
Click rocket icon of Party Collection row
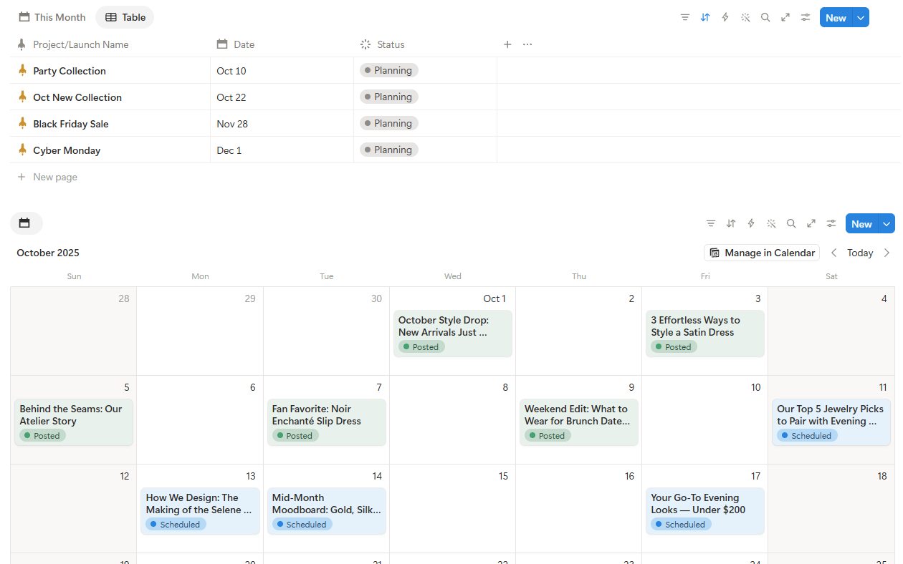click(x=22, y=70)
